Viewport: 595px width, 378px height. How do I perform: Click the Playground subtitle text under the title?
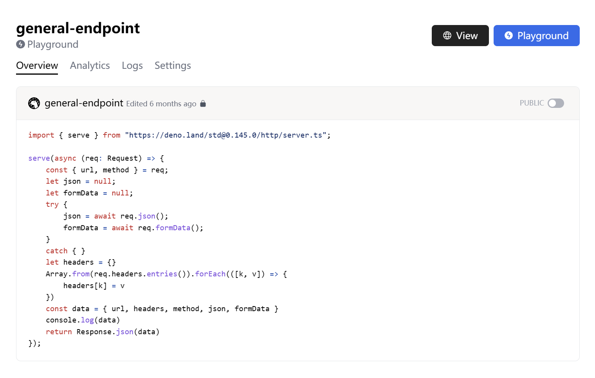point(53,45)
